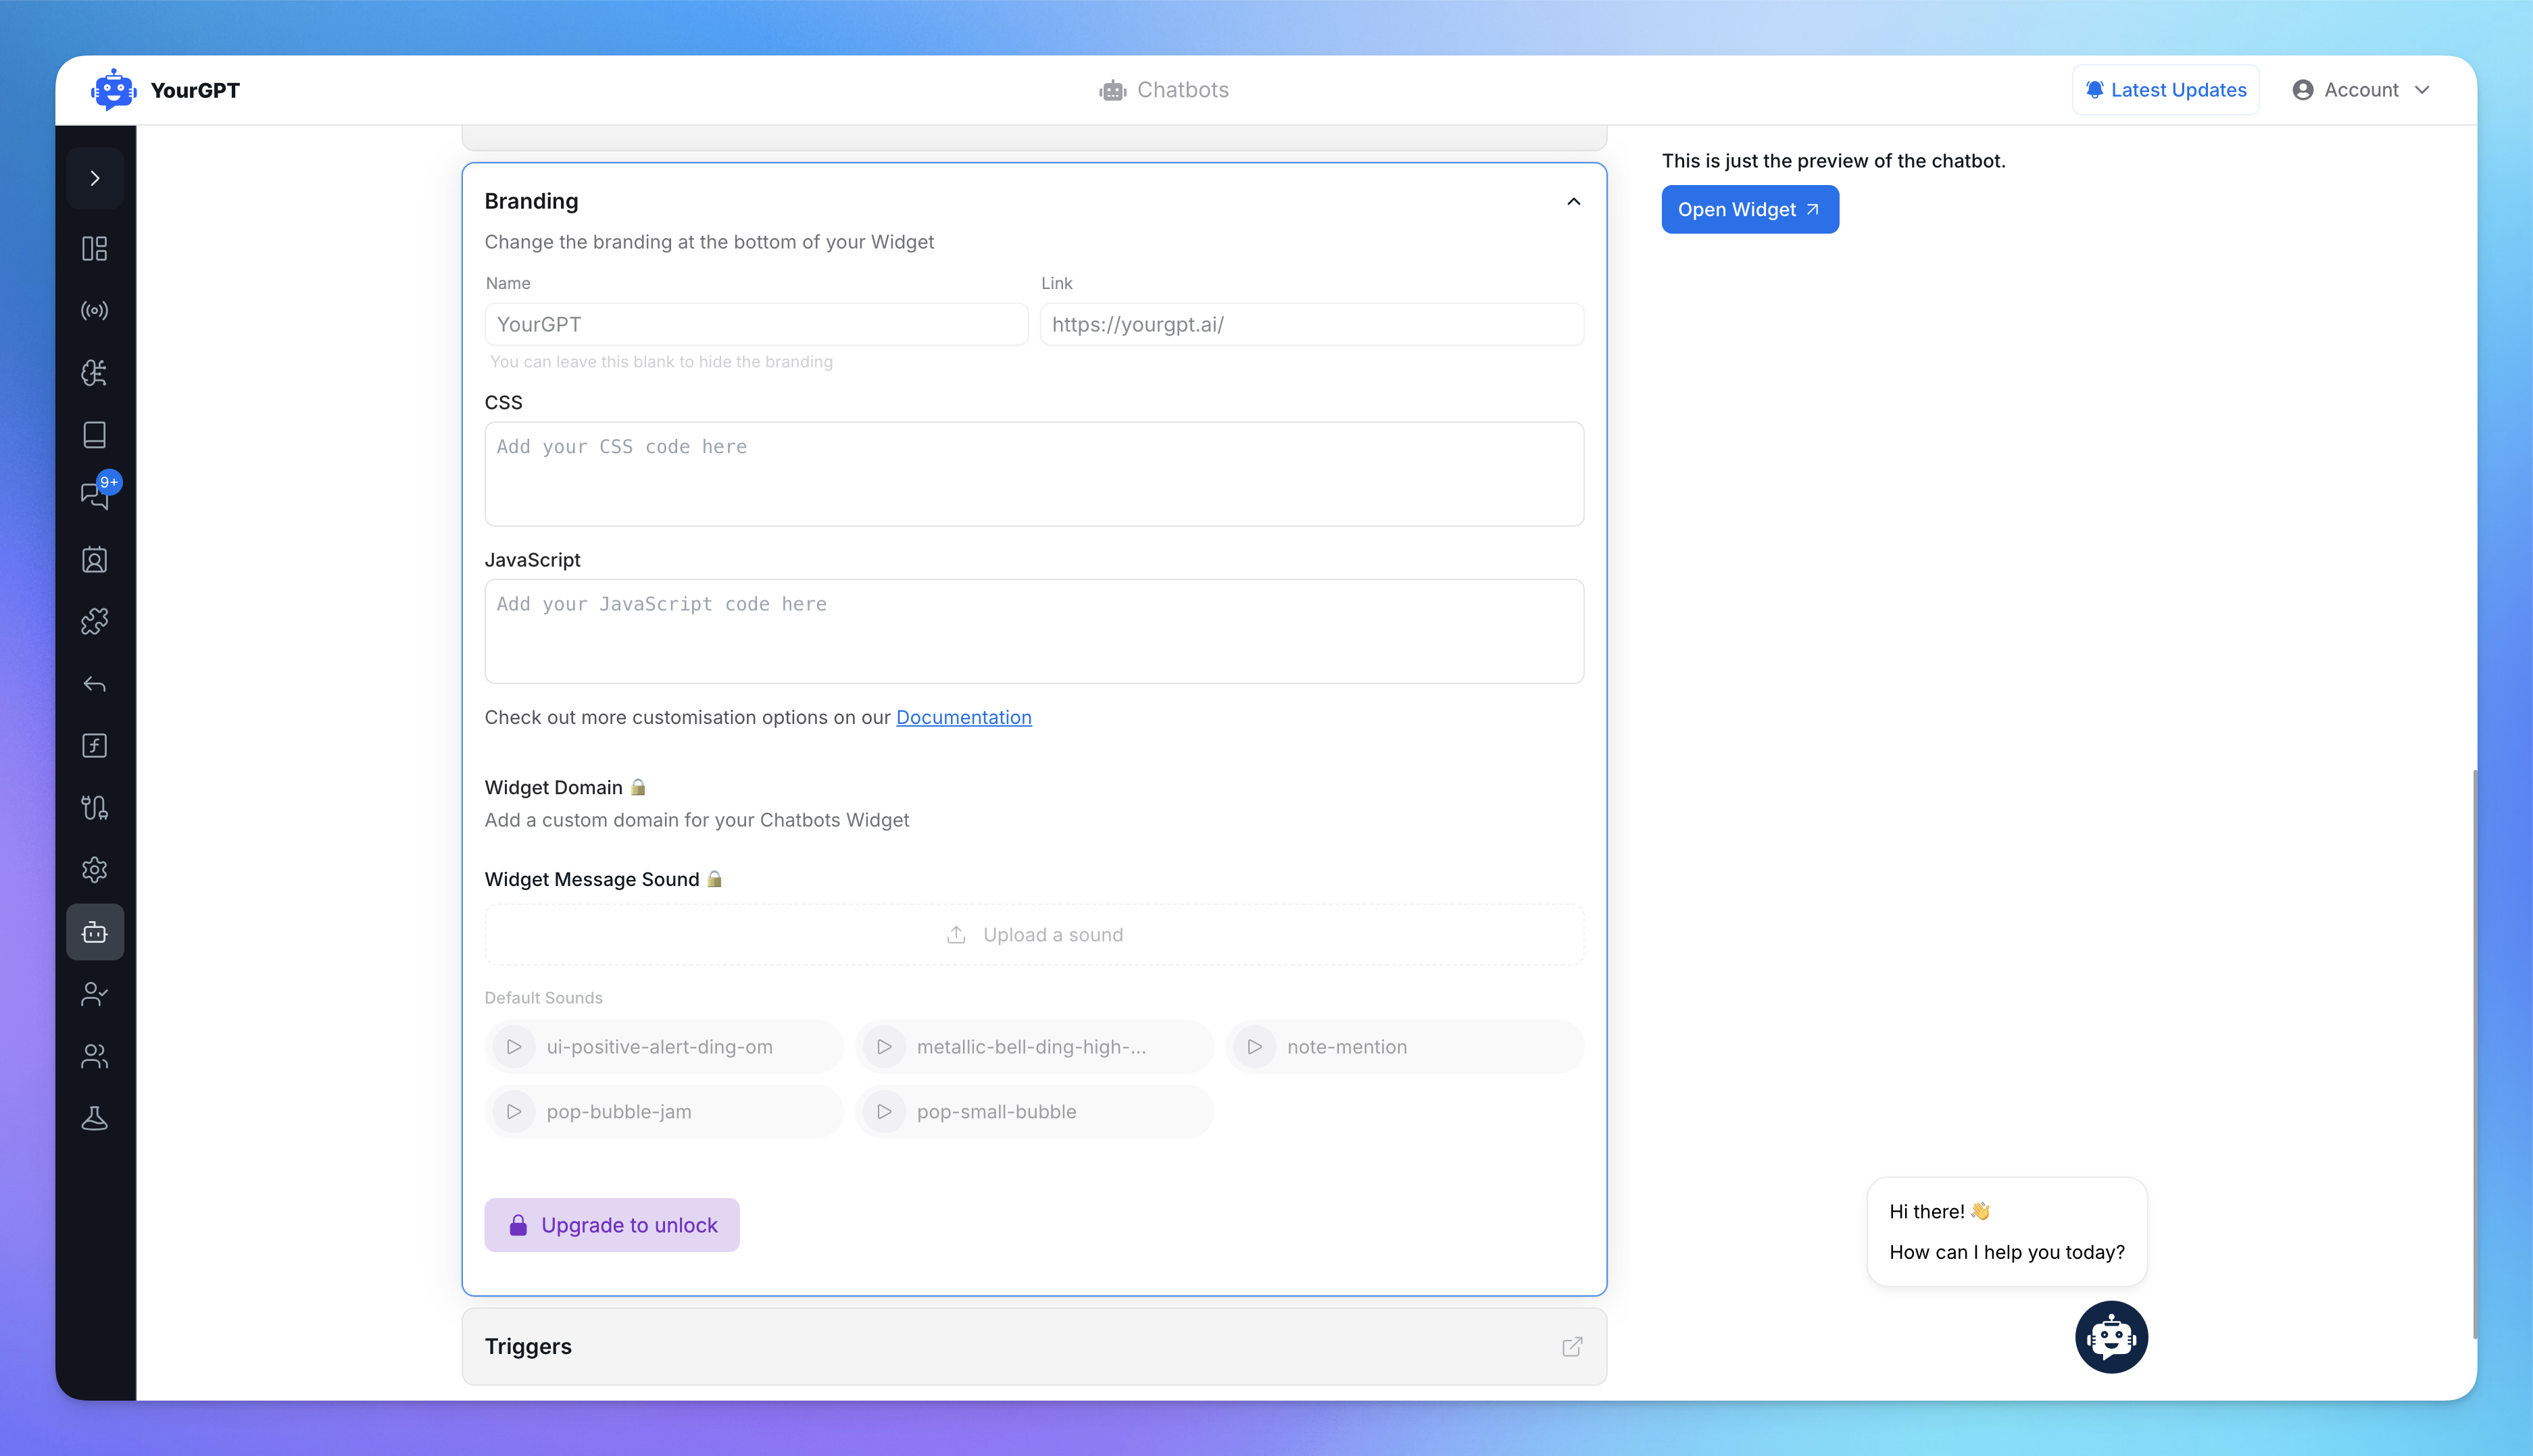Select the active widget bot icon in sidebar
The width and height of the screenshot is (2533, 1456).
(x=95, y=932)
